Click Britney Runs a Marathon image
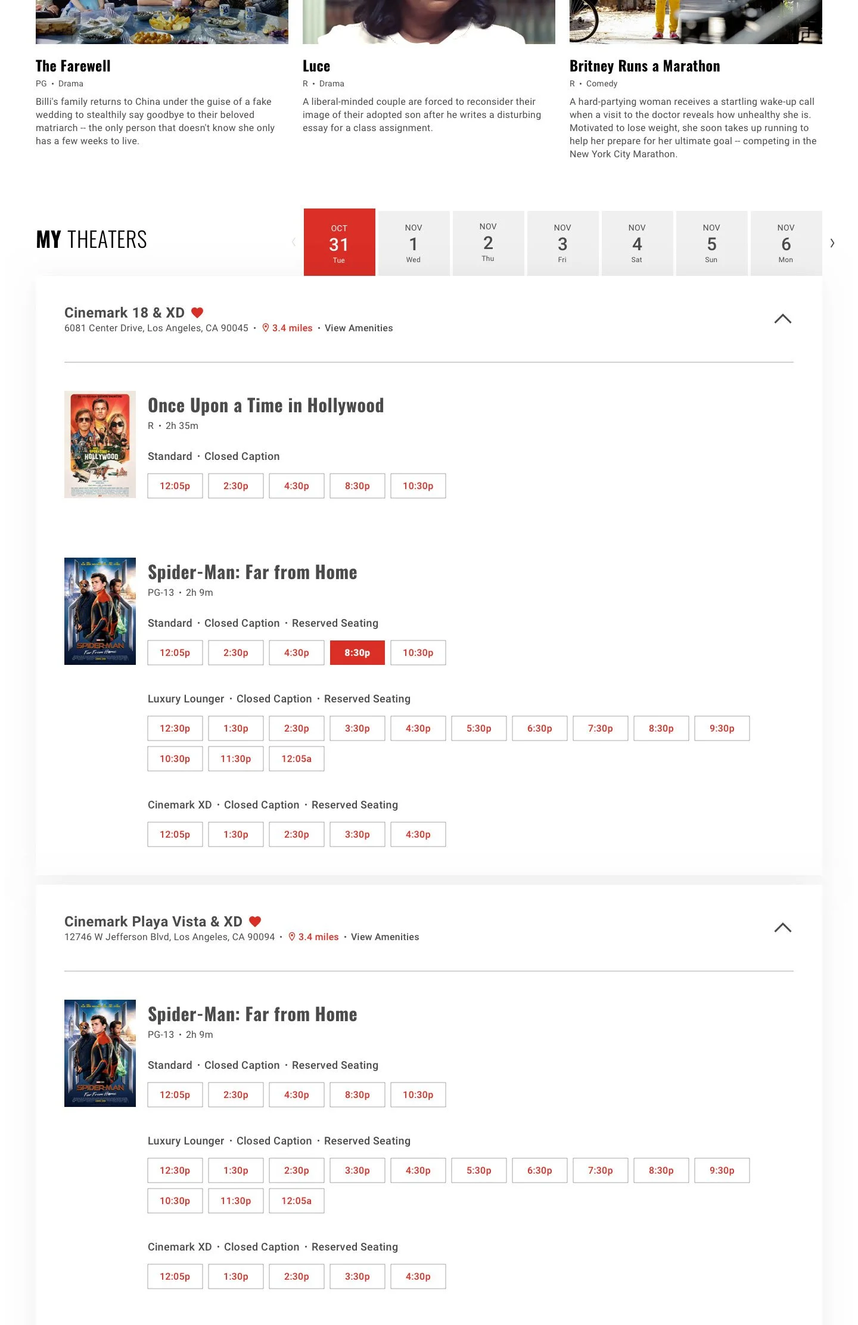 point(696,22)
